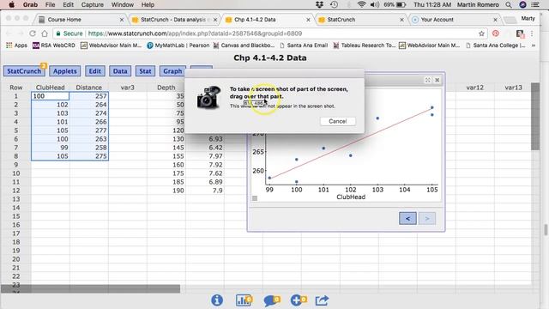This screenshot has height=309, width=549.
Task: Select the ClubHead column header
Action: click(50, 88)
